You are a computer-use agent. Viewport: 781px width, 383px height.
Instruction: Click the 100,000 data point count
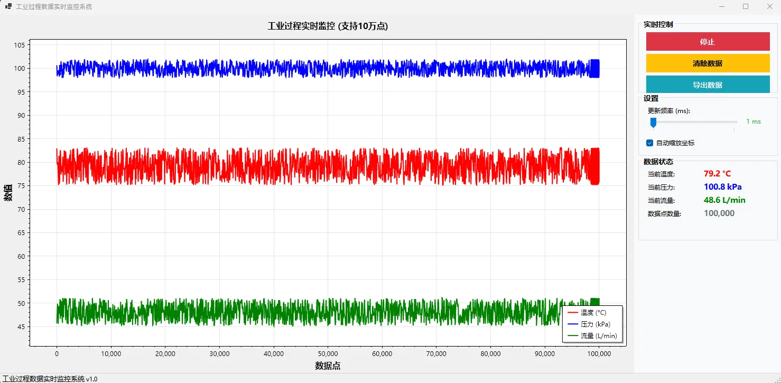tap(719, 213)
